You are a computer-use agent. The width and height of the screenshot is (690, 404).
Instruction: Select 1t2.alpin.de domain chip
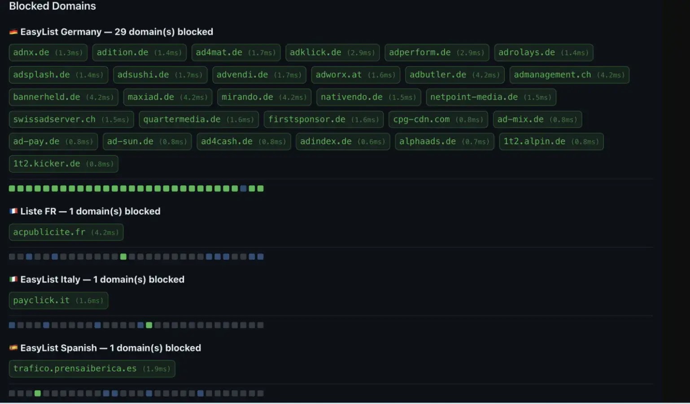click(551, 142)
